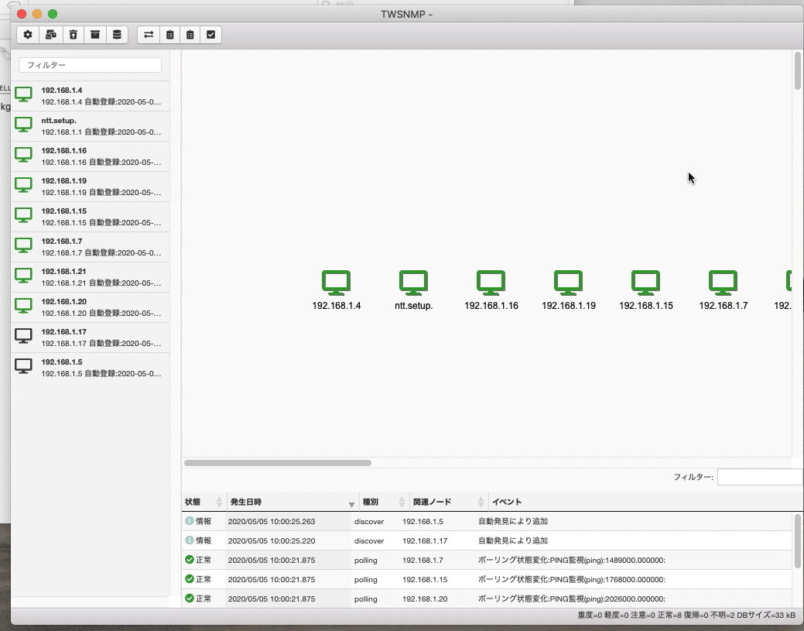Select 192.168.1.5 in the node list
This screenshot has width=804, height=631.
91,368
